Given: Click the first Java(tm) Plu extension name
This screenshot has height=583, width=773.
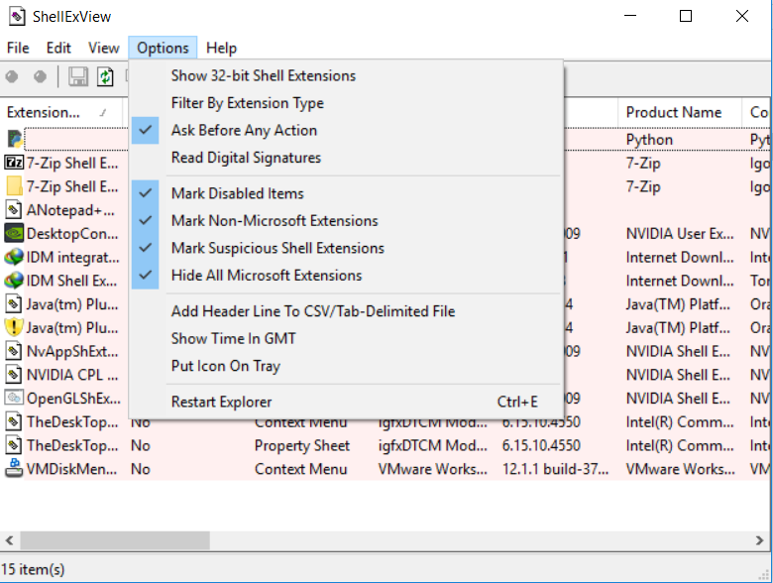Looking at the screenshot, I should coord(72,303).
